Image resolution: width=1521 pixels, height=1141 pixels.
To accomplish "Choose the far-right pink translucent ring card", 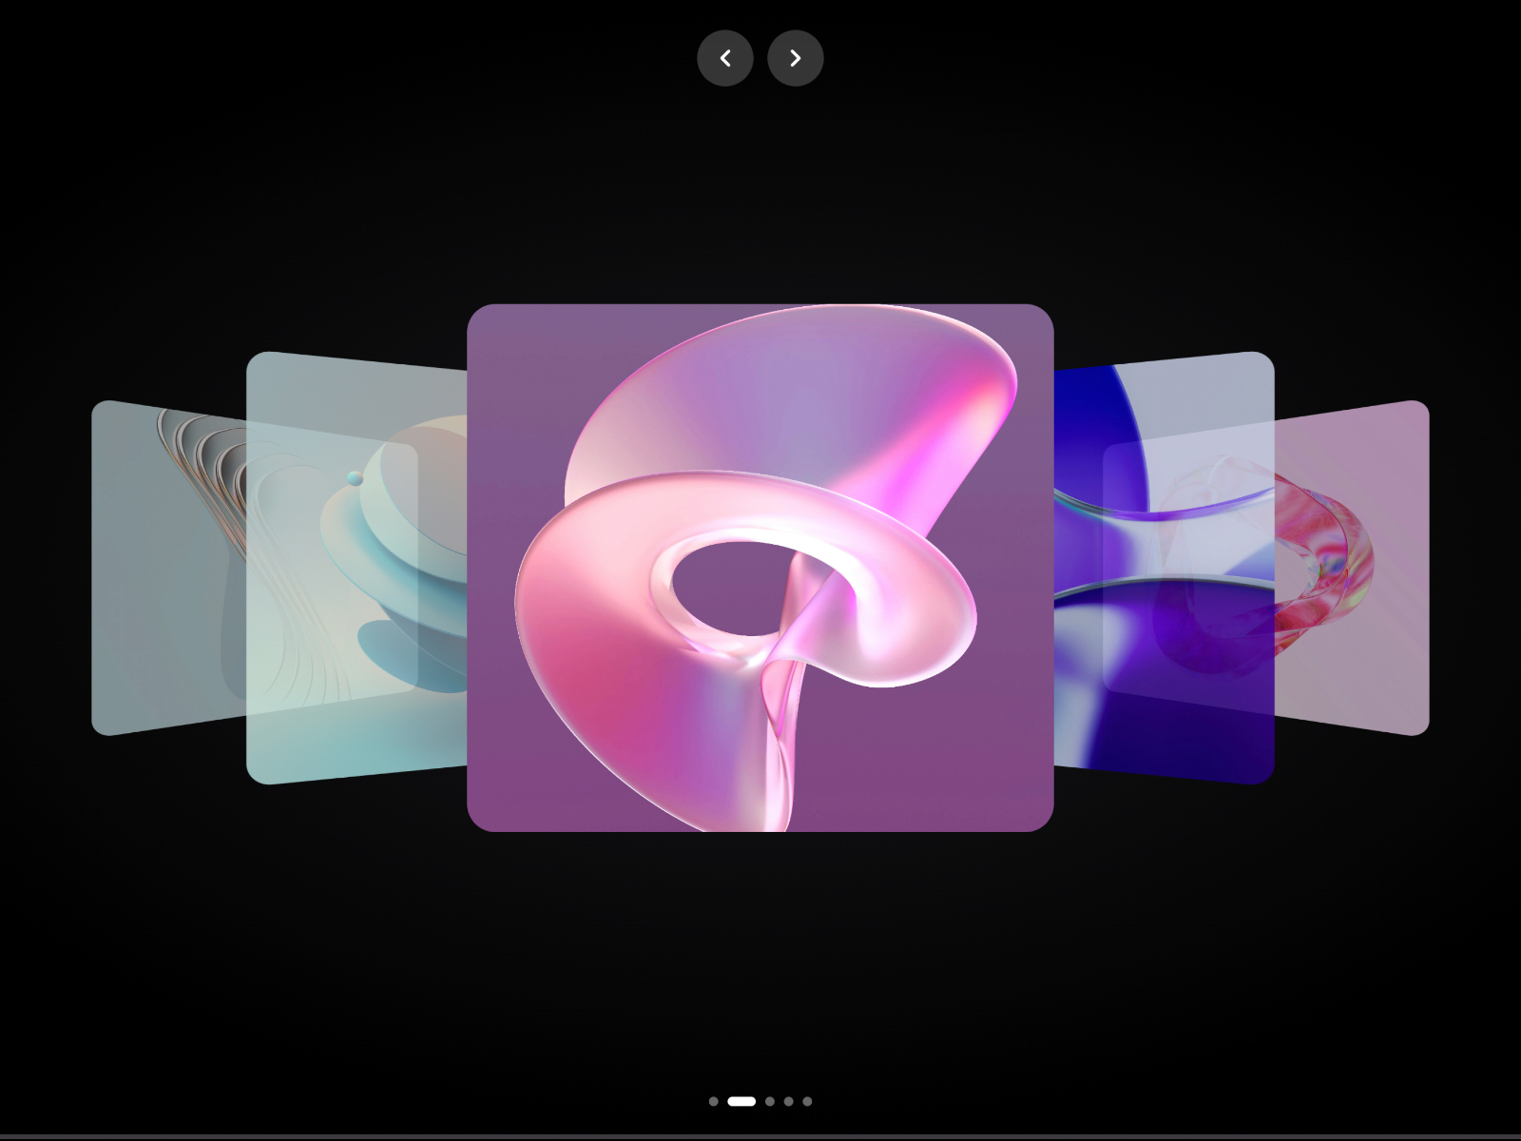I will tap(1352, 568).
